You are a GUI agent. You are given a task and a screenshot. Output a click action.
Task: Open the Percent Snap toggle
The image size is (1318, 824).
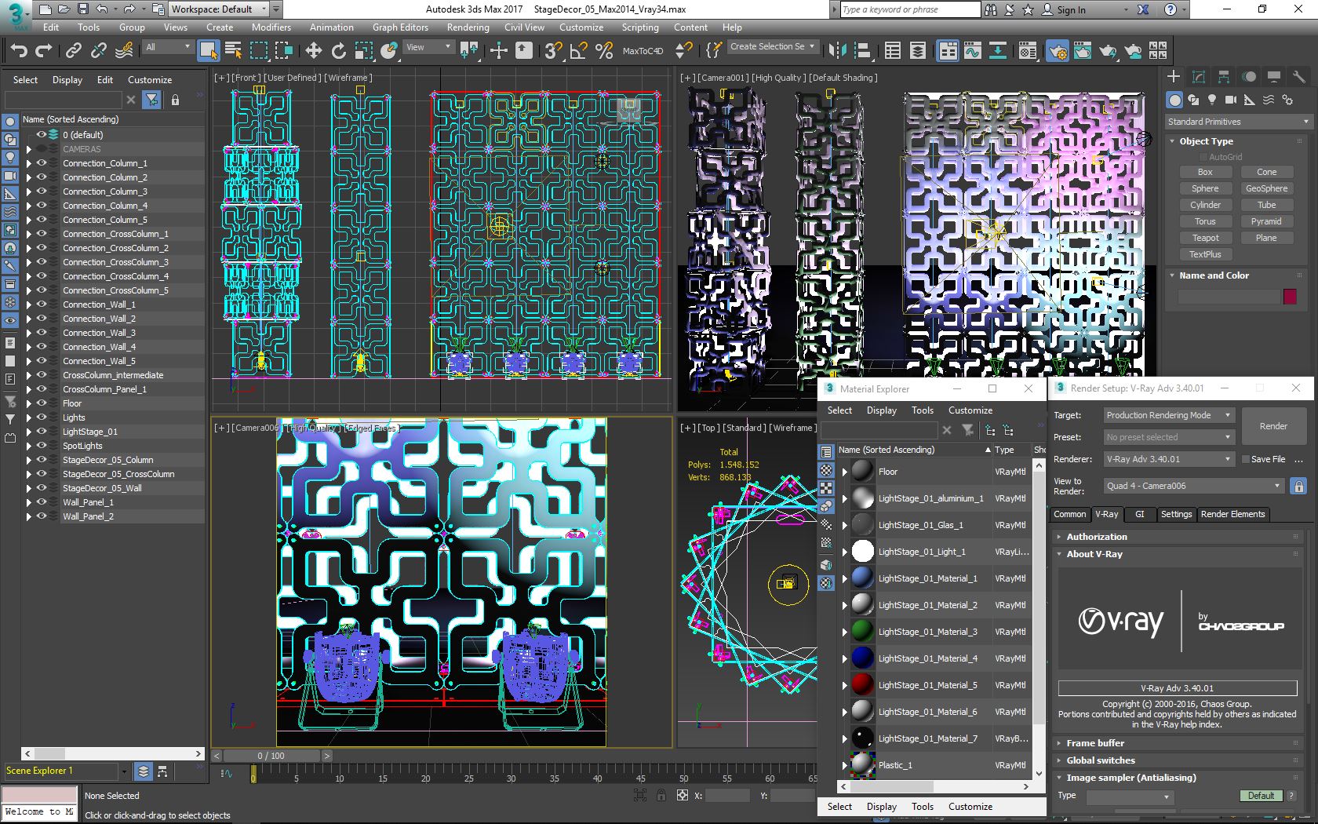pyautogui.click(x=604, y=51)
